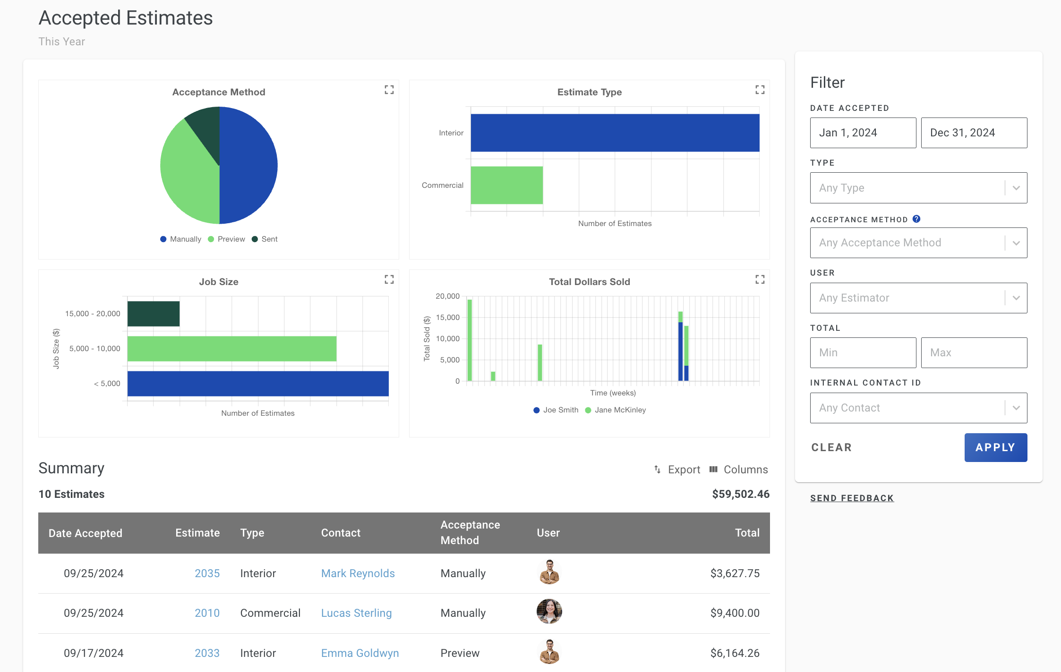Click user avatar in Emma Goldwyn row

pyautogui.click(x=549, y=652)
